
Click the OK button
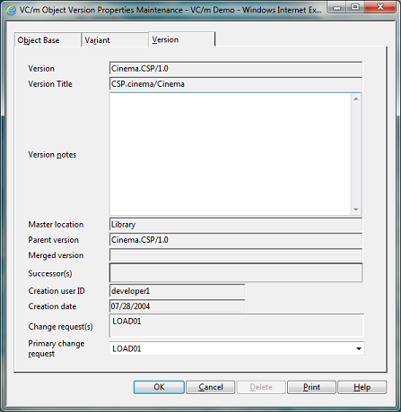pyautogui.click(x=159, y=387)
